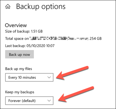The height and width of the screenshot is (109, 116).
Task: Click the red arrow pointing at backup frequency
Action: 72,73
